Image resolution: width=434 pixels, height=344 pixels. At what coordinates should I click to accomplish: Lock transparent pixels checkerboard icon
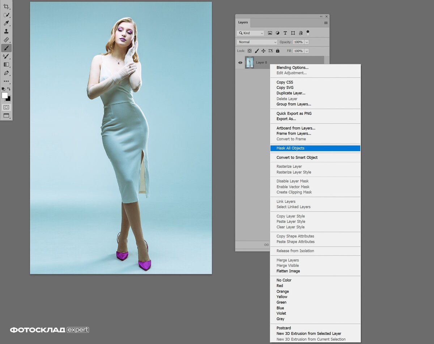tap(250, 51)
